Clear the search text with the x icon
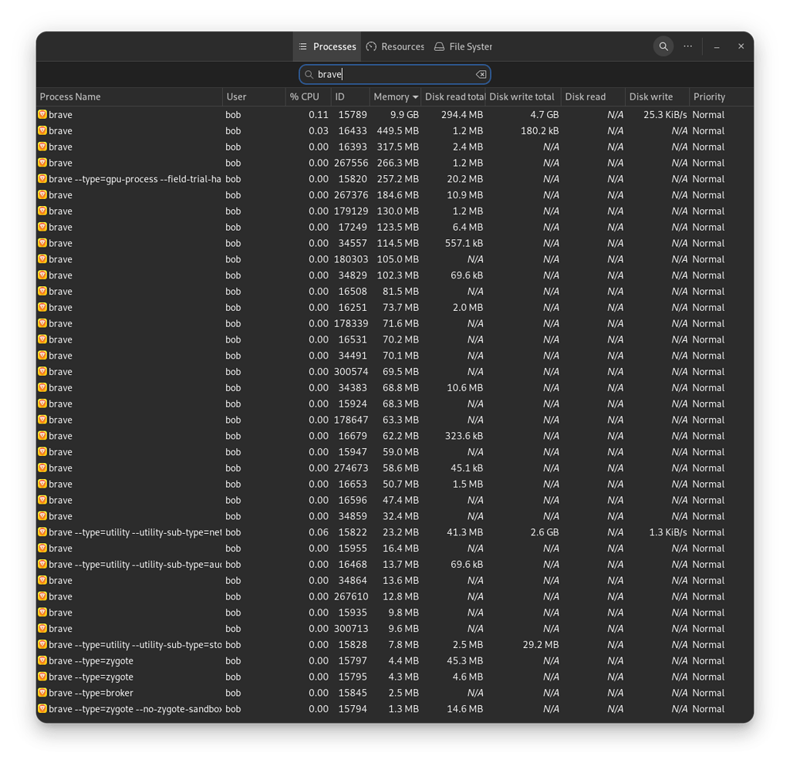Screen dimensions: 790x763 (481, 74)
